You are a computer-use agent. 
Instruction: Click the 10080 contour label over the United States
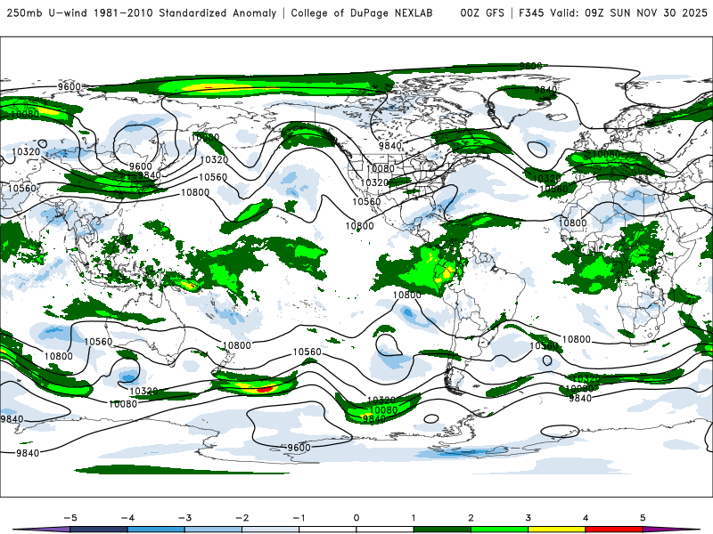coord(381,168)
